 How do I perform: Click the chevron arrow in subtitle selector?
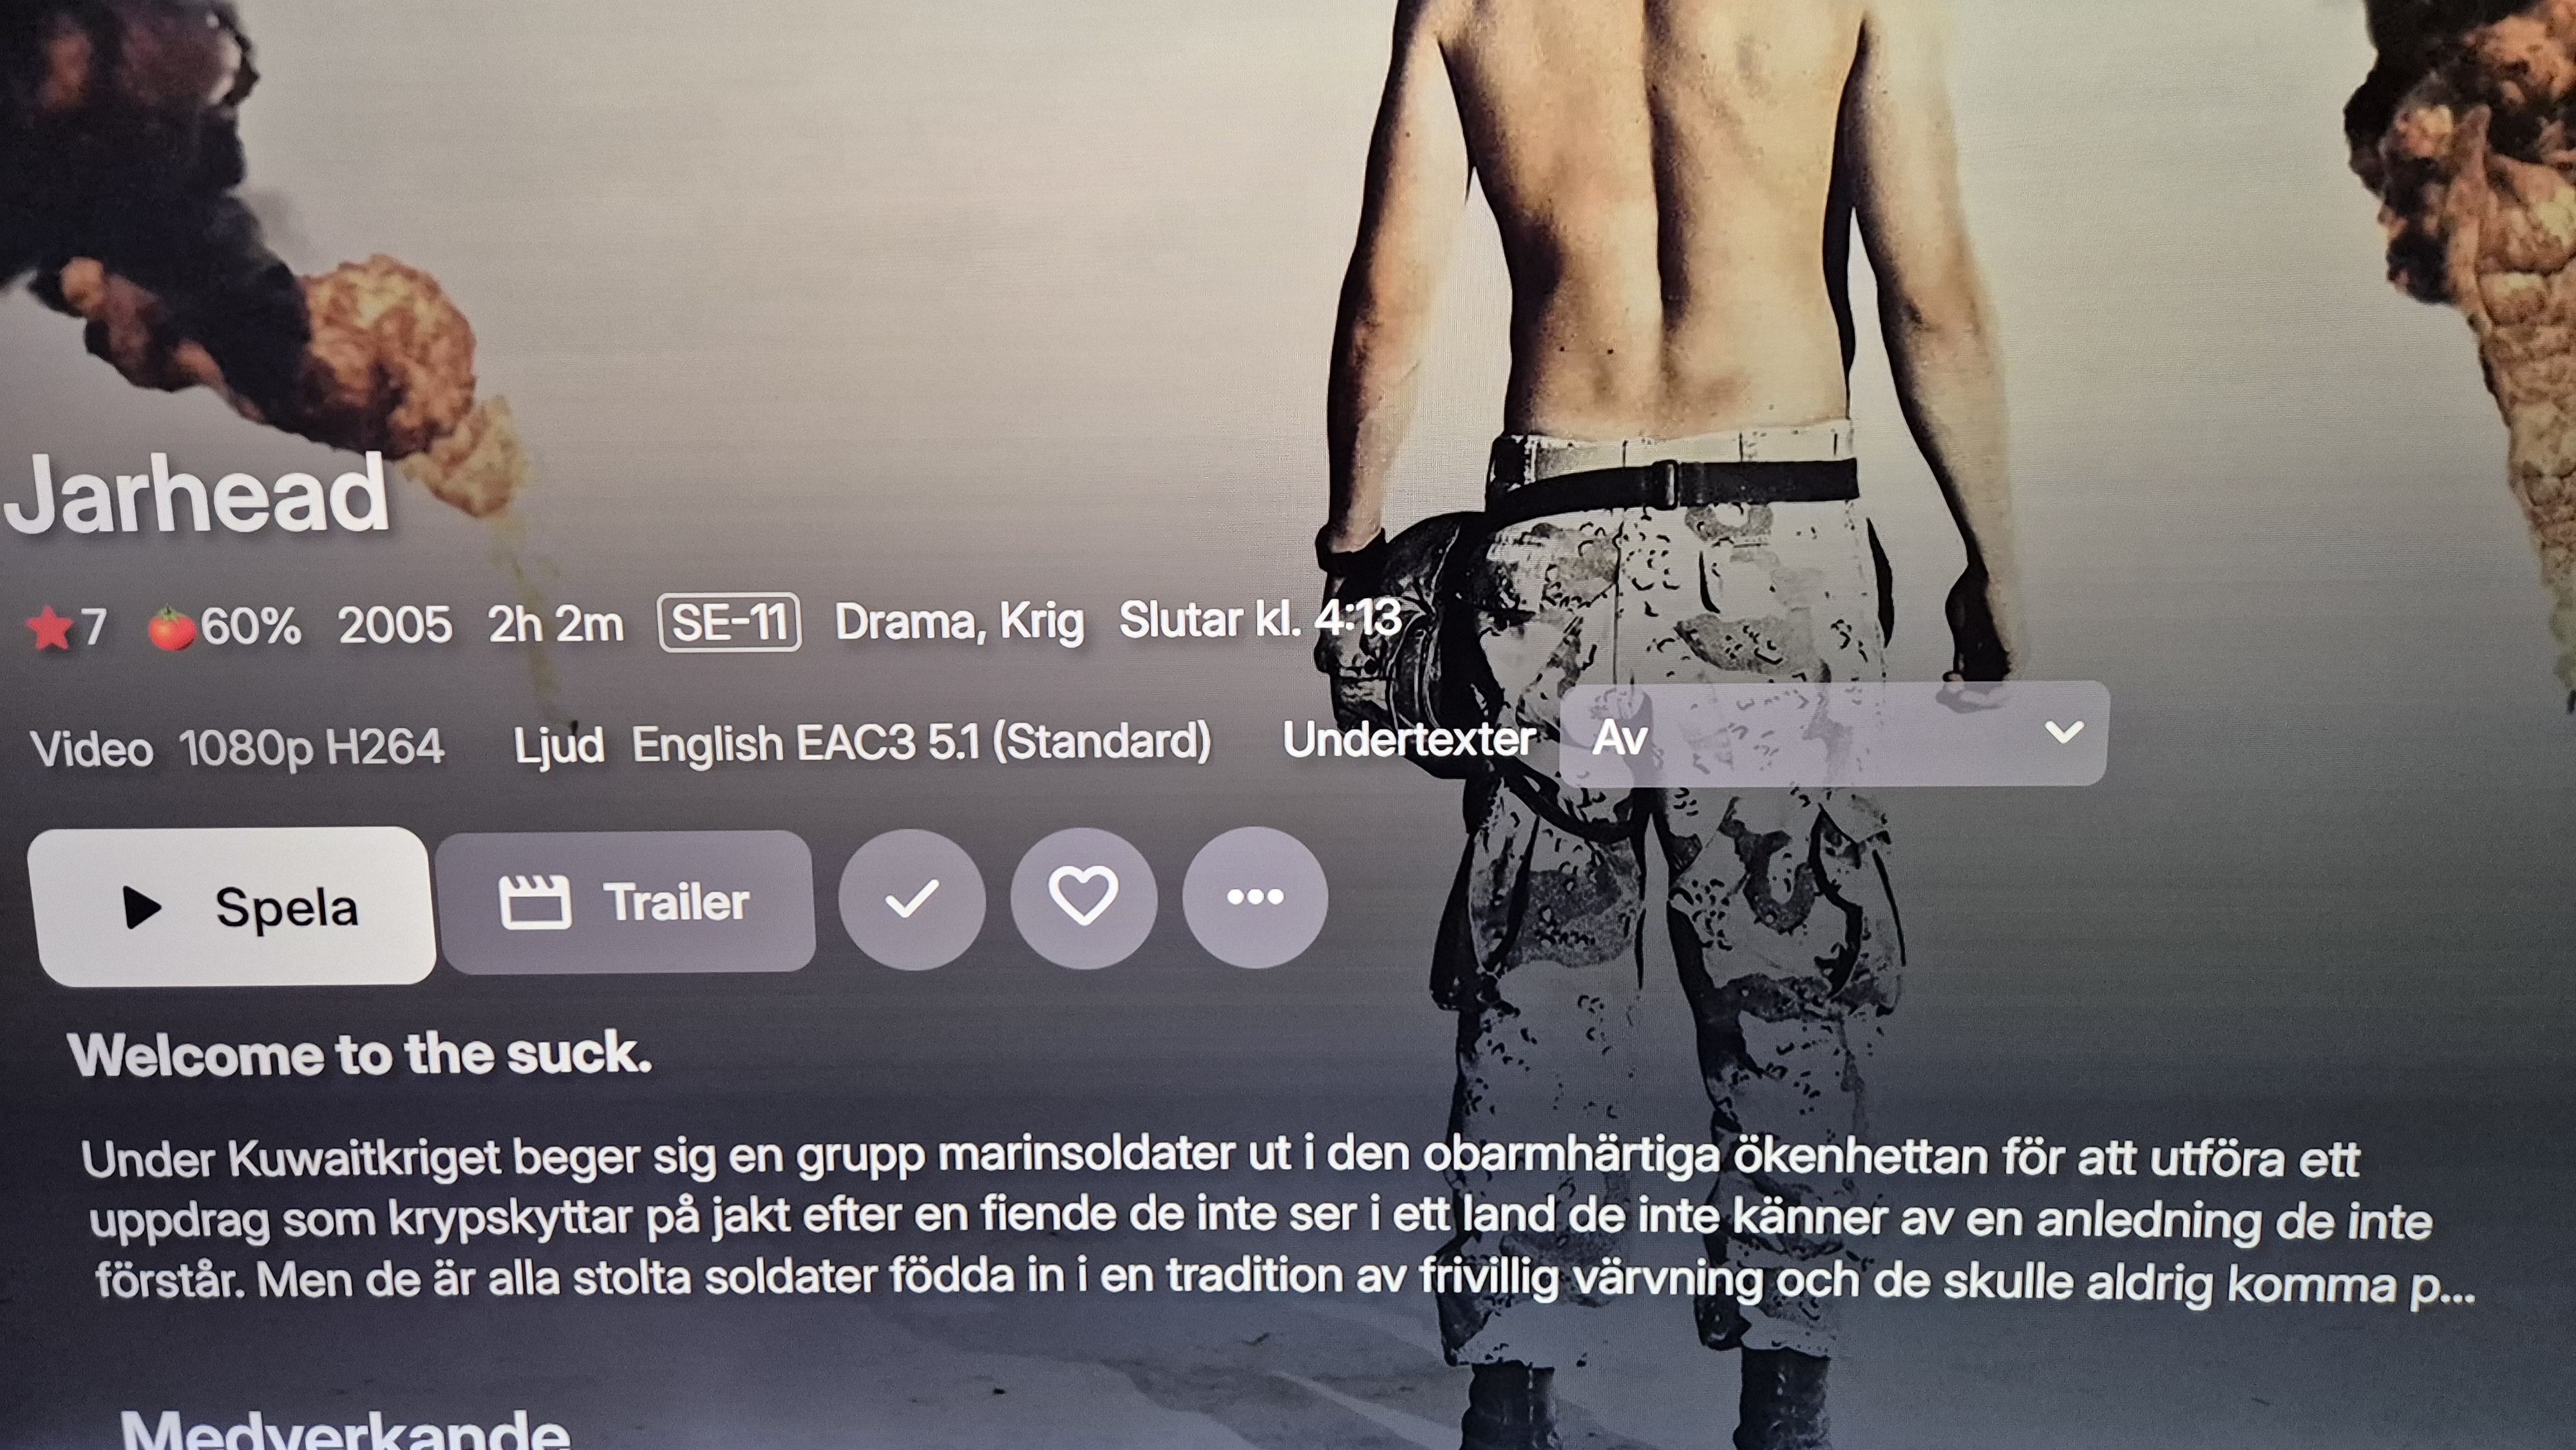point(2064,732)
